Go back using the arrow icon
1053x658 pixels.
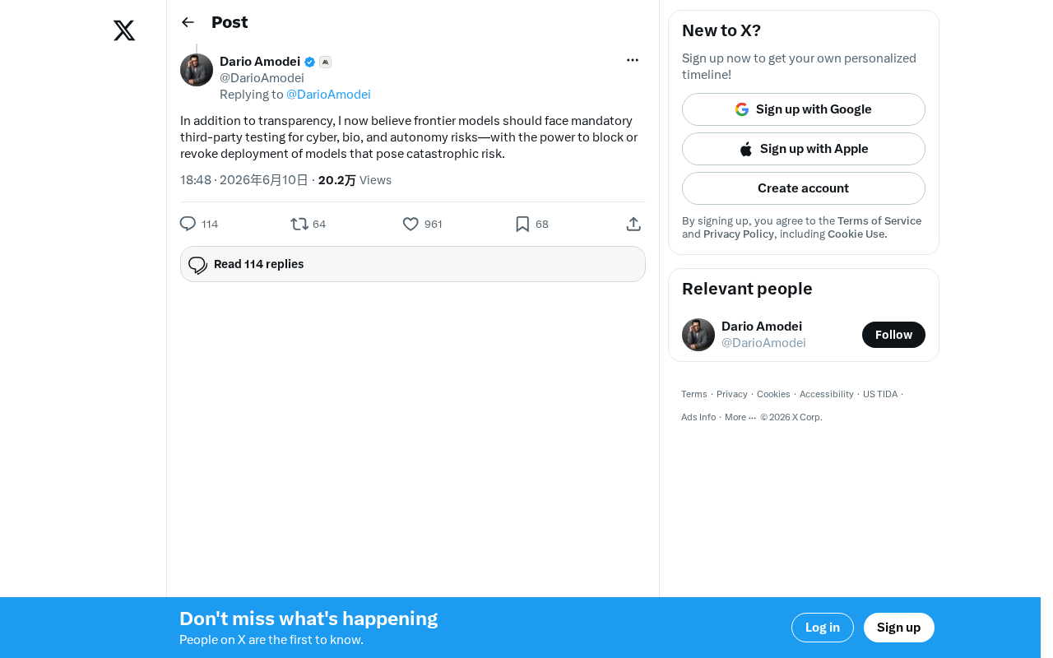(188, 22)
